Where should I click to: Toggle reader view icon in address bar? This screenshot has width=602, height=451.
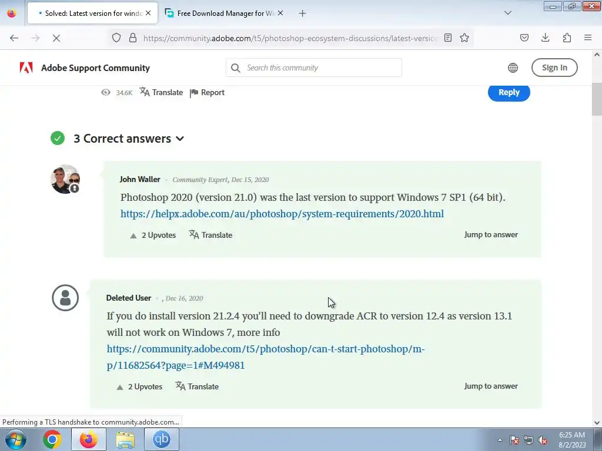[x=447, y=38]
